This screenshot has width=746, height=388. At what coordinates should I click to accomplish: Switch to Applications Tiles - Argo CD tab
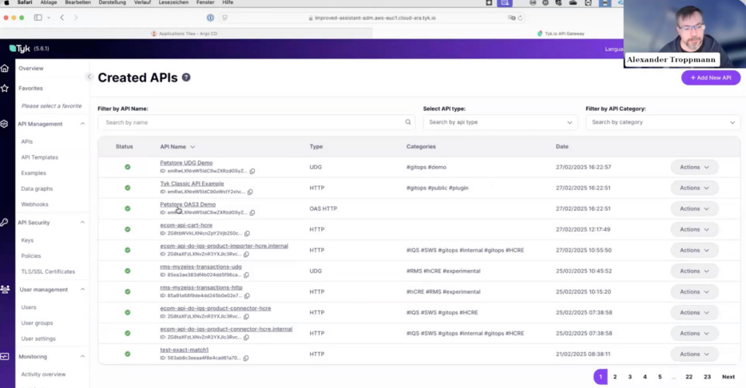coord(187,34)
